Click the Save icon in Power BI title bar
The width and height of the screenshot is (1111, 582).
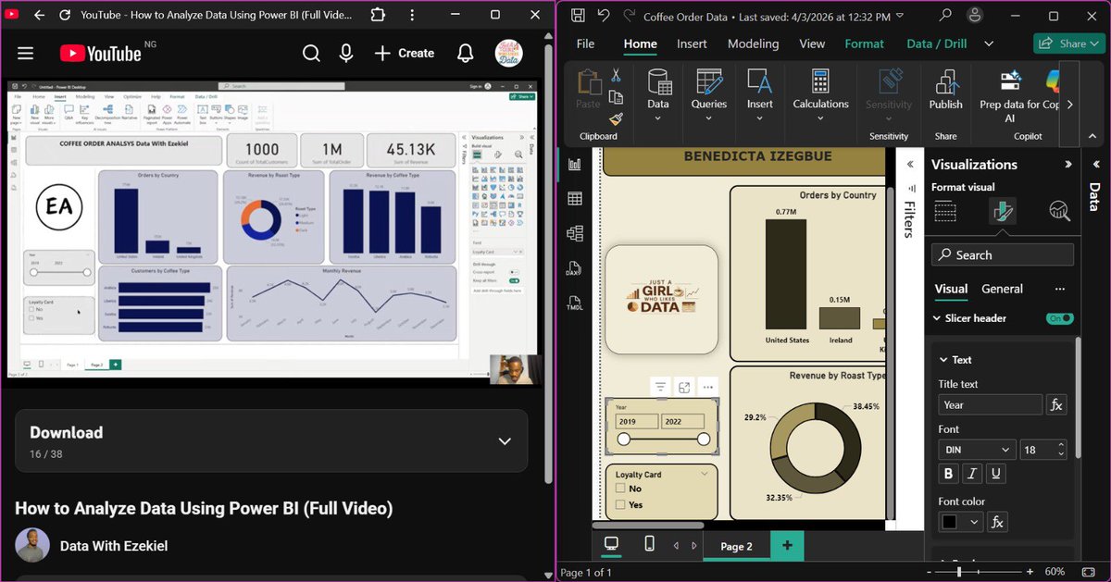pyautogui.click(x=578, y=16)
